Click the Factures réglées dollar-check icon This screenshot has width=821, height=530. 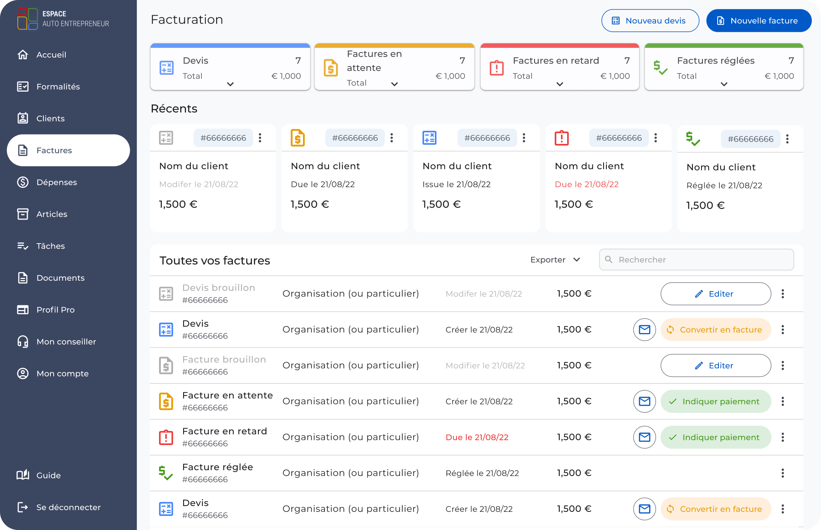[661, 68]
